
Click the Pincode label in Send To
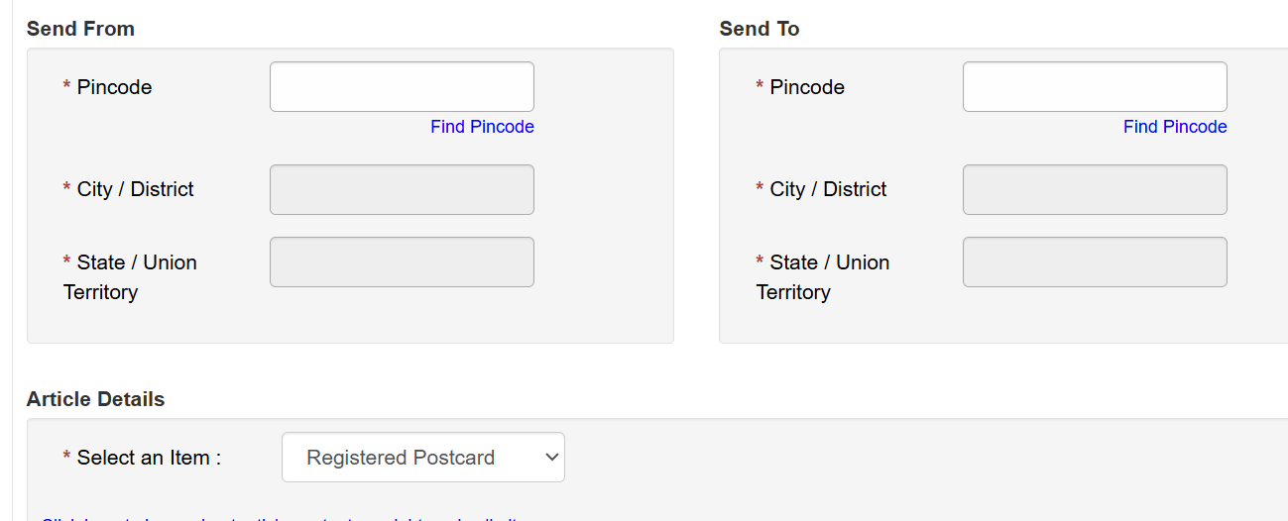coord(807,87)
